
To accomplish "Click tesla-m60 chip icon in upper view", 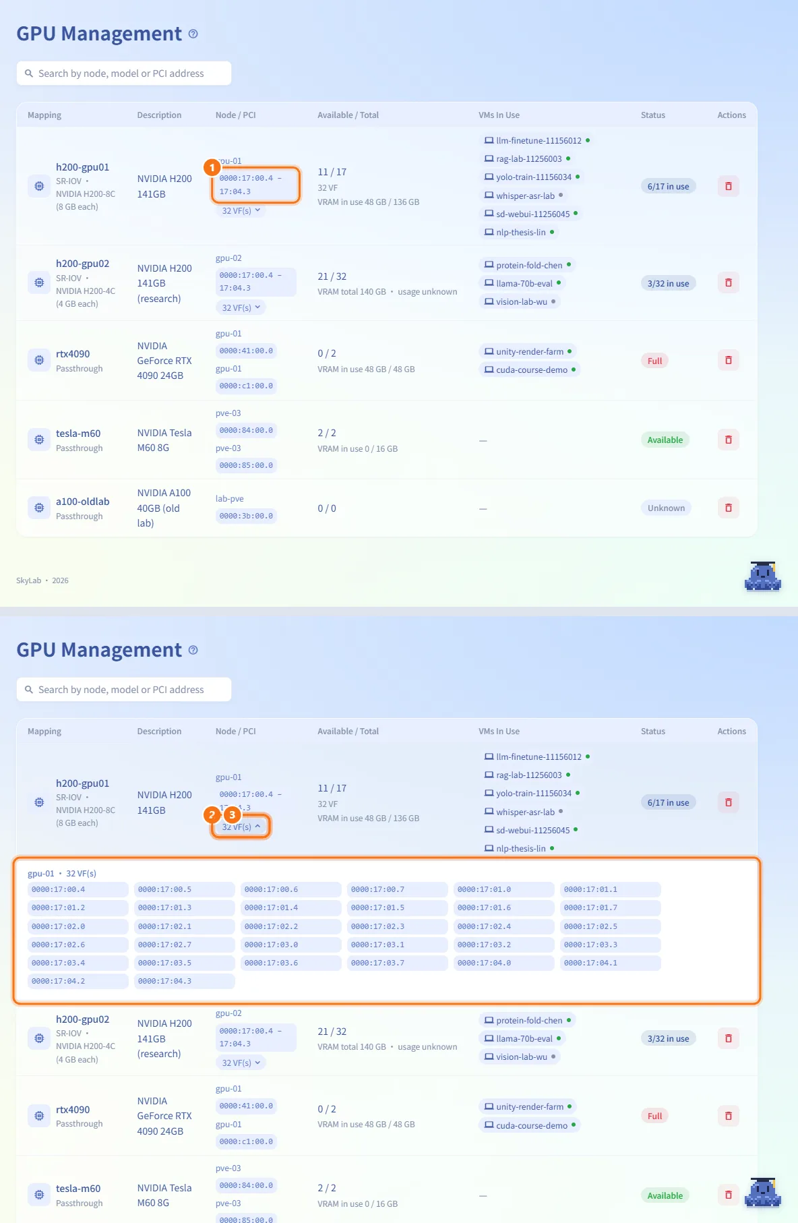I will [x=39, y=440].
